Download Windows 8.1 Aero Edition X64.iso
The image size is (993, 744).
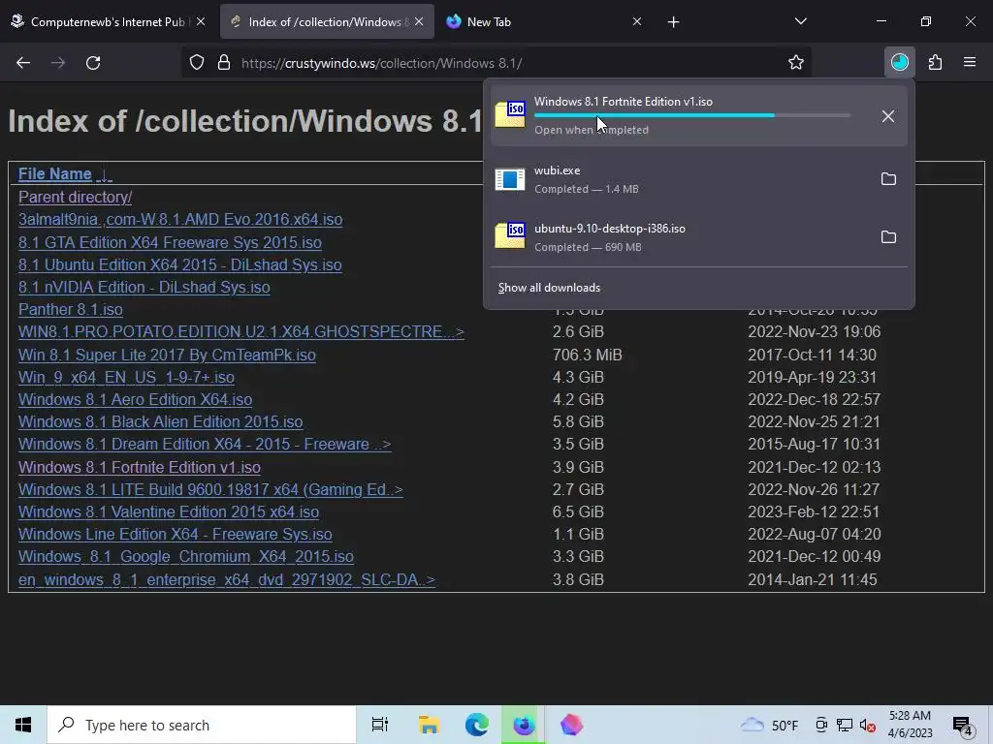(x=135, y=399)
